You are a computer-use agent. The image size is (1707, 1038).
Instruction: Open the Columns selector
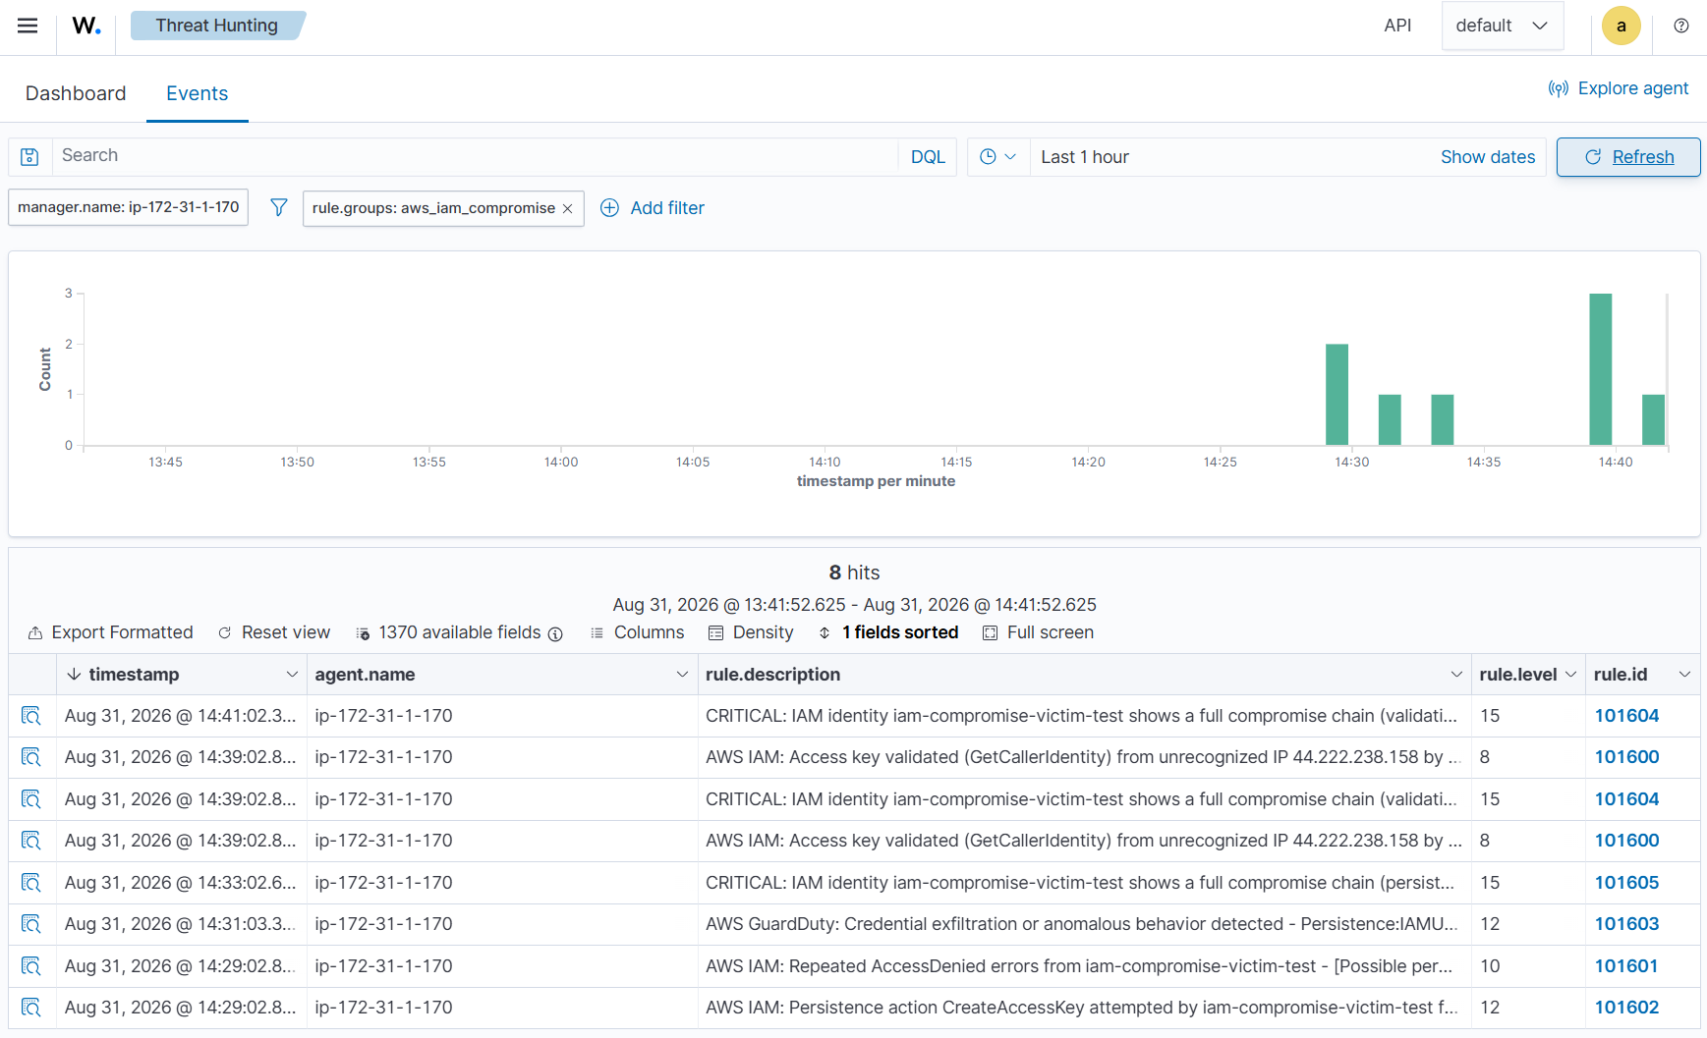(637, 632)
